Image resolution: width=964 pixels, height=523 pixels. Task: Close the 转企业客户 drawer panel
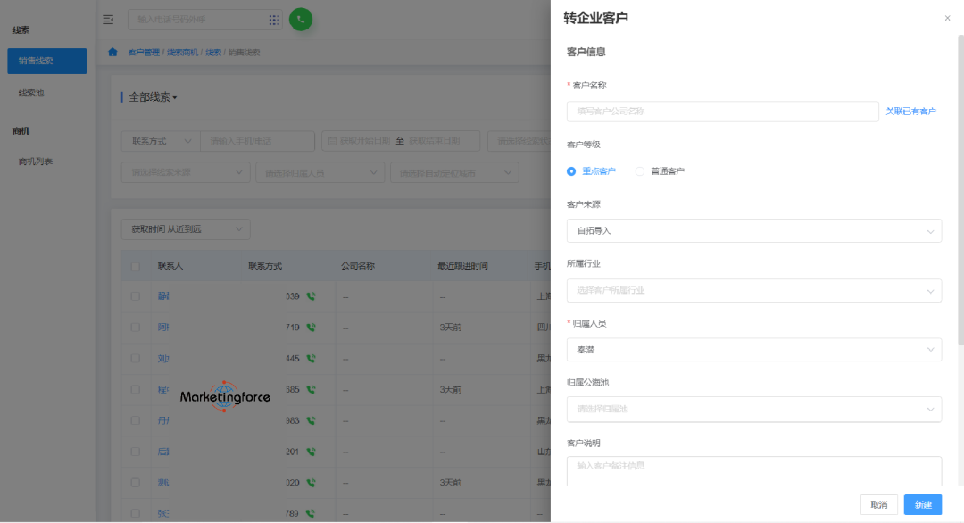point(947,18)
